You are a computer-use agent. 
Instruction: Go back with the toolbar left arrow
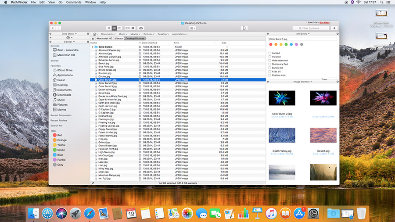[53, 28]
